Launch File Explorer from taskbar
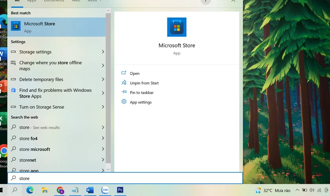This screenshot has height=196, width=330. pyautogui.click(x=45, y=190)
